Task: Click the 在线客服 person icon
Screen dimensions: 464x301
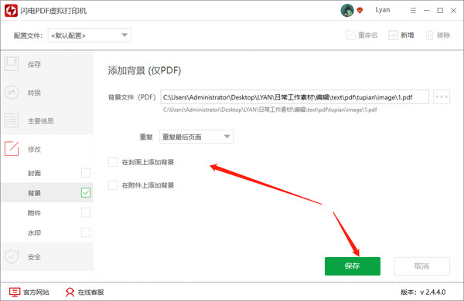Action: (x=70, y=293)
